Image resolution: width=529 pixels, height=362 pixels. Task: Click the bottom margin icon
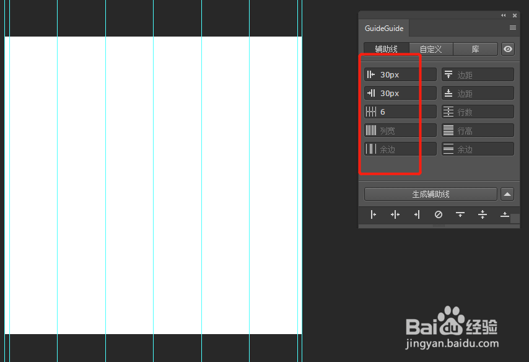pos(448,93)
